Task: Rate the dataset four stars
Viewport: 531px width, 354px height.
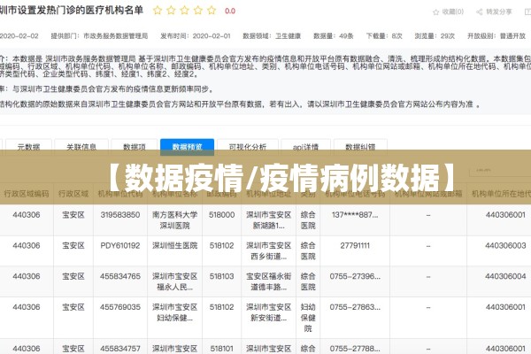Action: click(198, 10)
